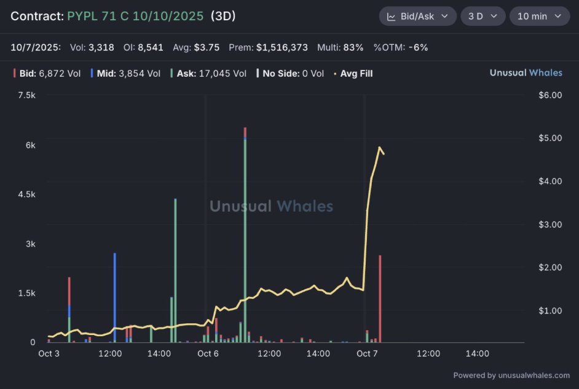This screenshot has width=579, height=389.
Task: Click the red Bid color marker
Action: [14, 74]
